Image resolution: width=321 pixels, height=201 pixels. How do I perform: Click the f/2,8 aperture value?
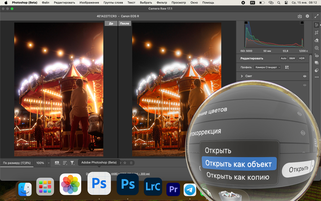[285, 51]
